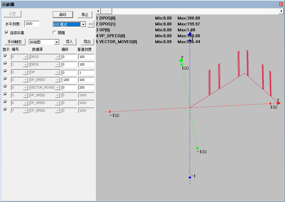Collapse the settings panel with << button

click(91, 24)
